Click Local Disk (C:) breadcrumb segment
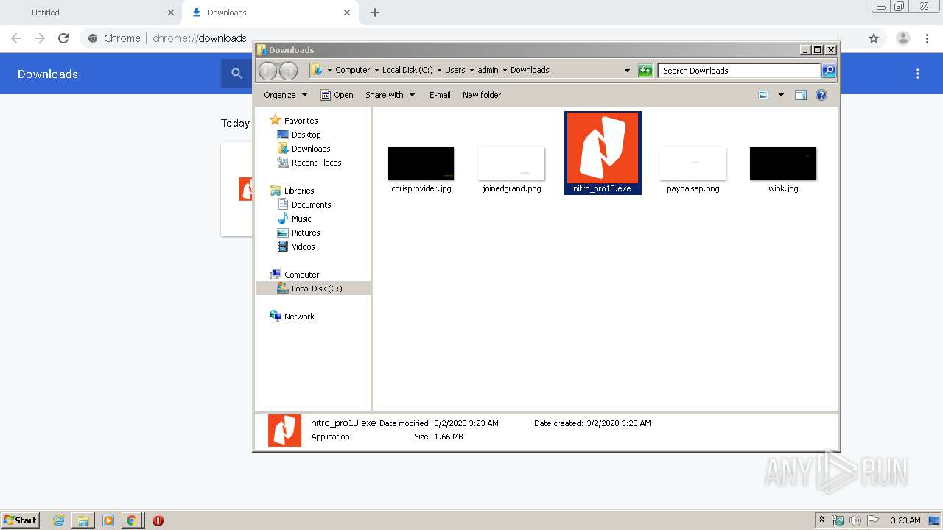 407,70
